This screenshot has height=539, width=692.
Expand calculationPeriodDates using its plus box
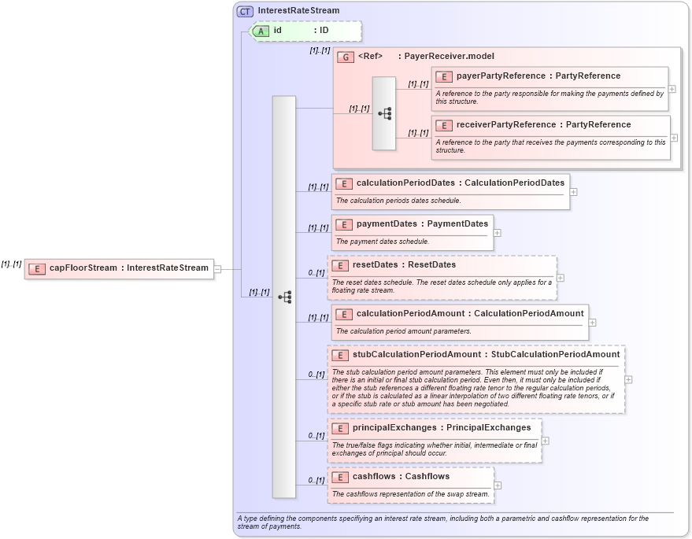(573, 191)
